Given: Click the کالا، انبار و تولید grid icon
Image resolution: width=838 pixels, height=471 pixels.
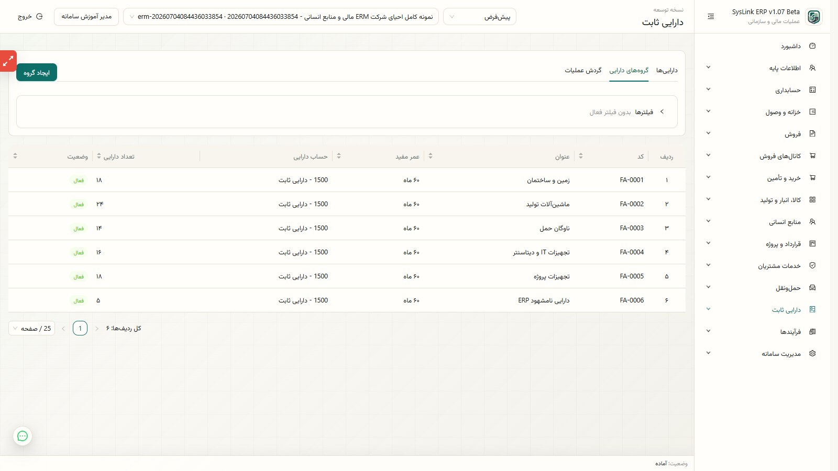Looking at the screenshot, I should tap(812, 200).
